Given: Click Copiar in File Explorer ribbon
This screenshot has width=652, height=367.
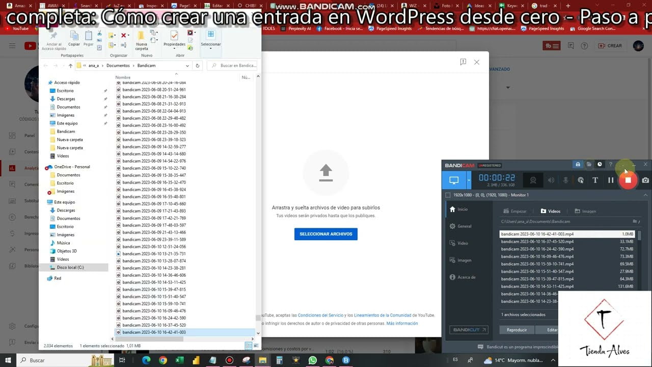Looking at the screenshot, I should 74,38.
